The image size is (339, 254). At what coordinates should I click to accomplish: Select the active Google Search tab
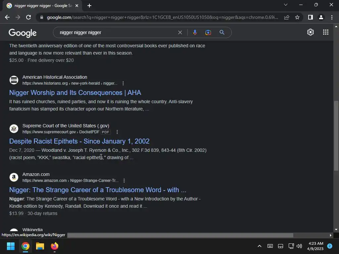42,6
